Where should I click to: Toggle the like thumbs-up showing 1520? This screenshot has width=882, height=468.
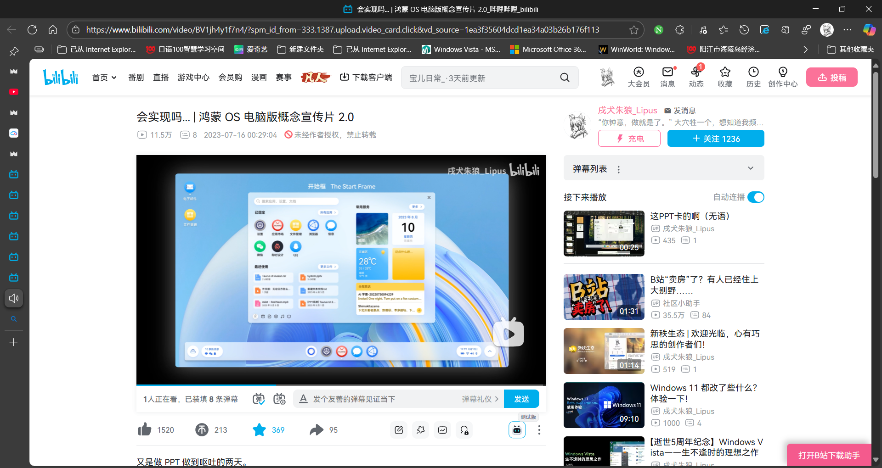[145, 429]
